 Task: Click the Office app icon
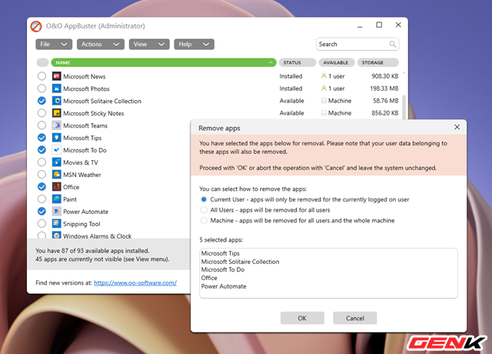coord(56,186)
